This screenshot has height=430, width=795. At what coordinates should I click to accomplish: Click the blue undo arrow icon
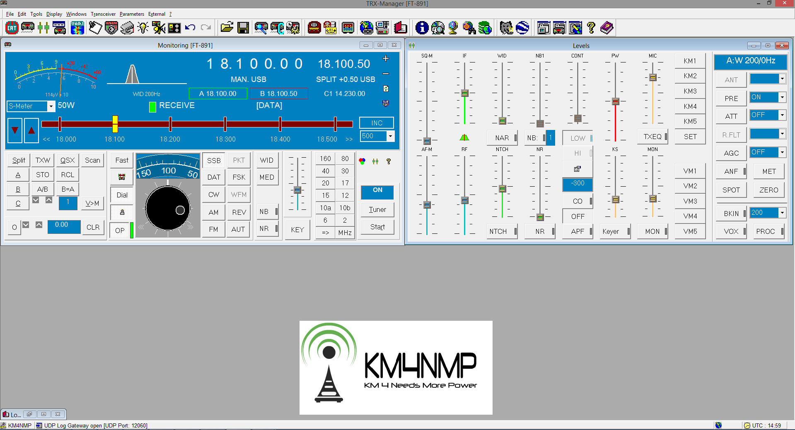point(190,28)
